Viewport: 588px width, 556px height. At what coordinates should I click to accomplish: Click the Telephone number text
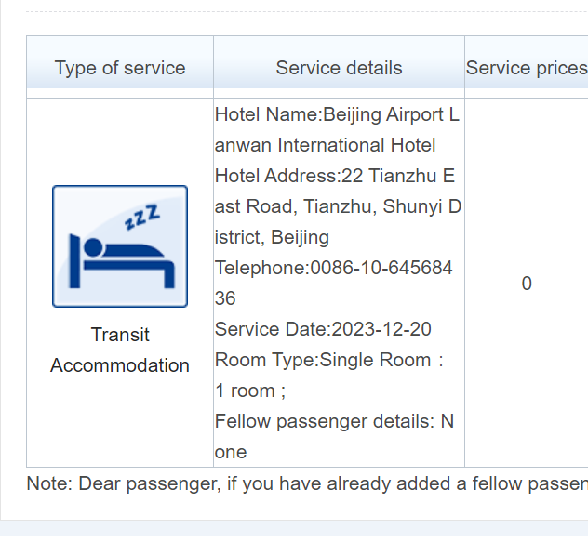pos(333,268)
